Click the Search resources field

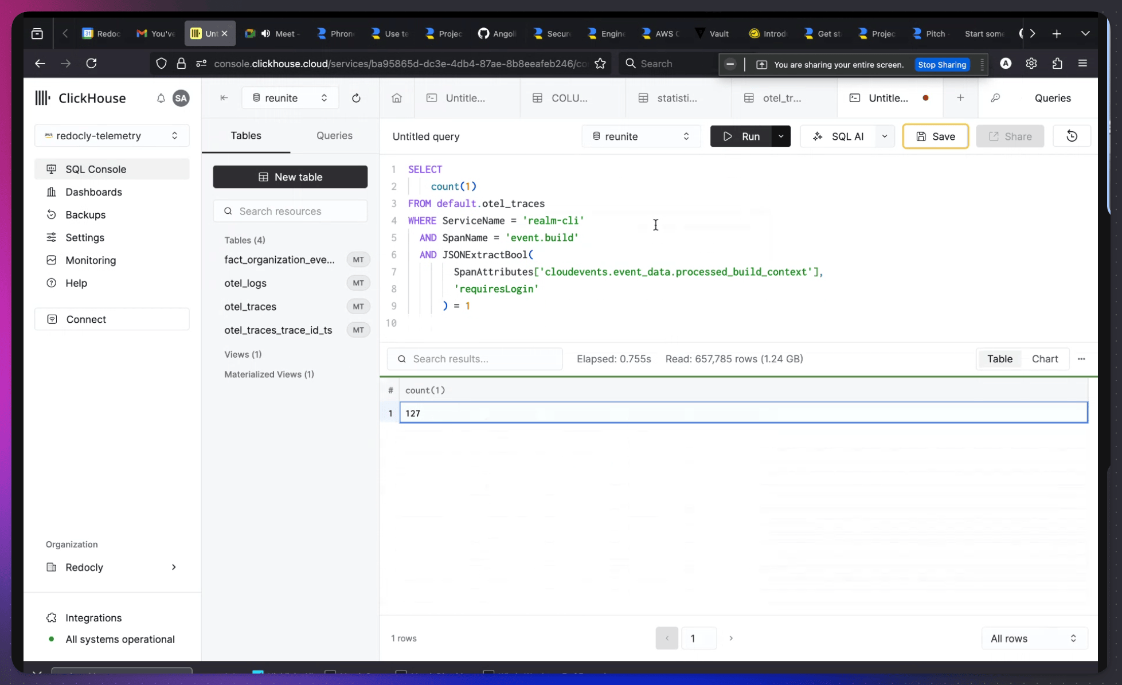[x=290, y=211]
